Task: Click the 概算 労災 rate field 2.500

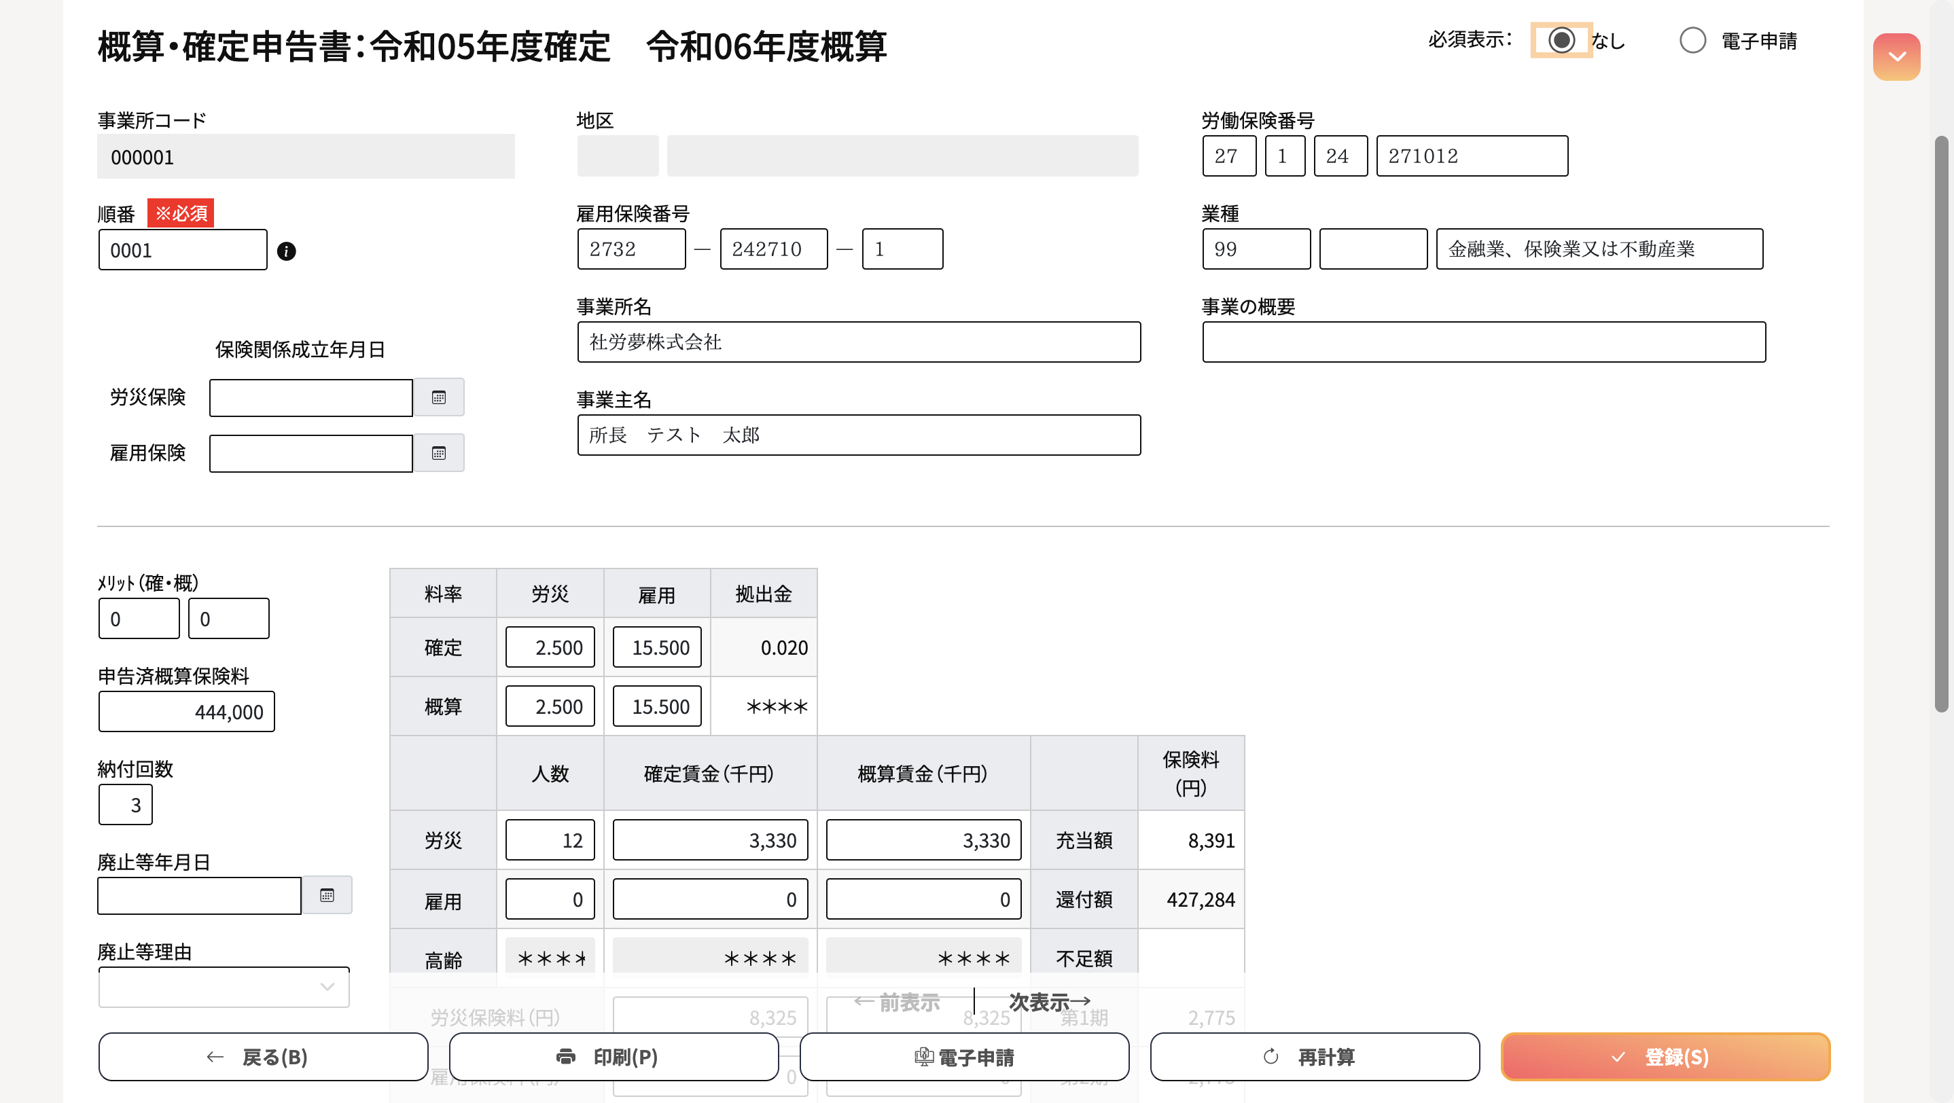Action: tap(550, 706)
